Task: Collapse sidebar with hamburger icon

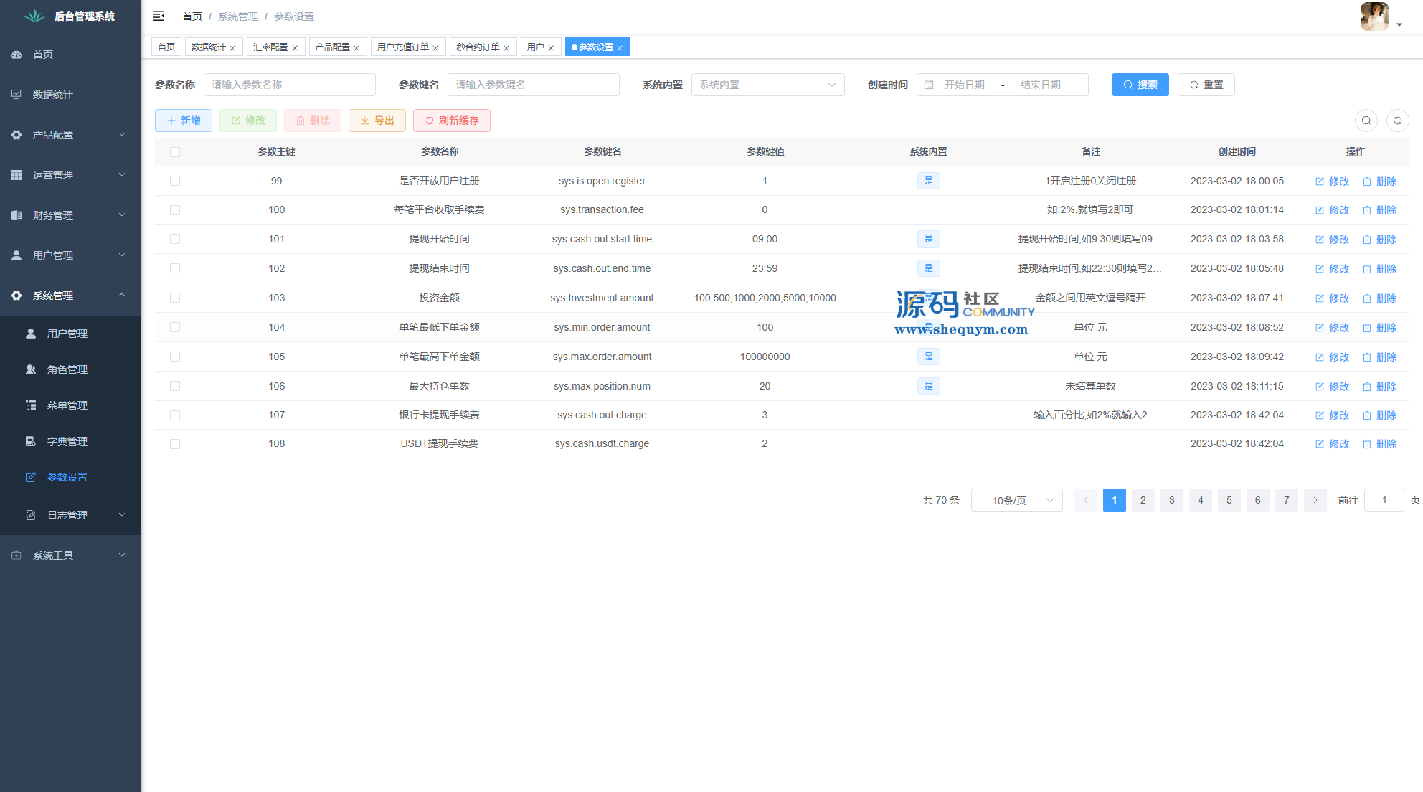Action: 159,16
